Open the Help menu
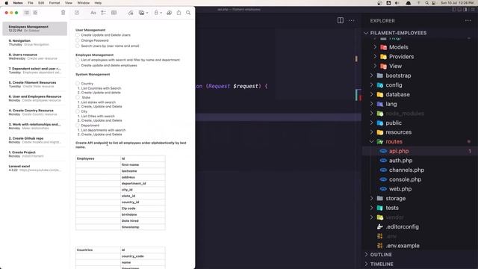 [98, 3]
